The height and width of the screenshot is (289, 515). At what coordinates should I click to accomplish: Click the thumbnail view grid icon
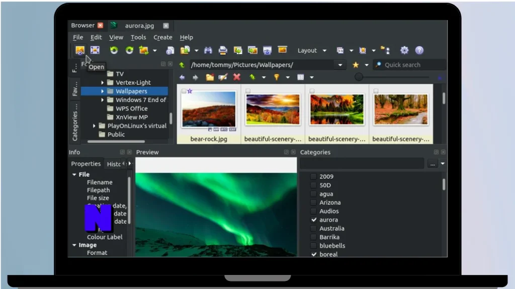tap(301, 77)
